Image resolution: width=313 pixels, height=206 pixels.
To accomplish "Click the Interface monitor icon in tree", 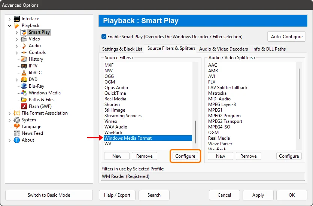I will tap(17, 19).
